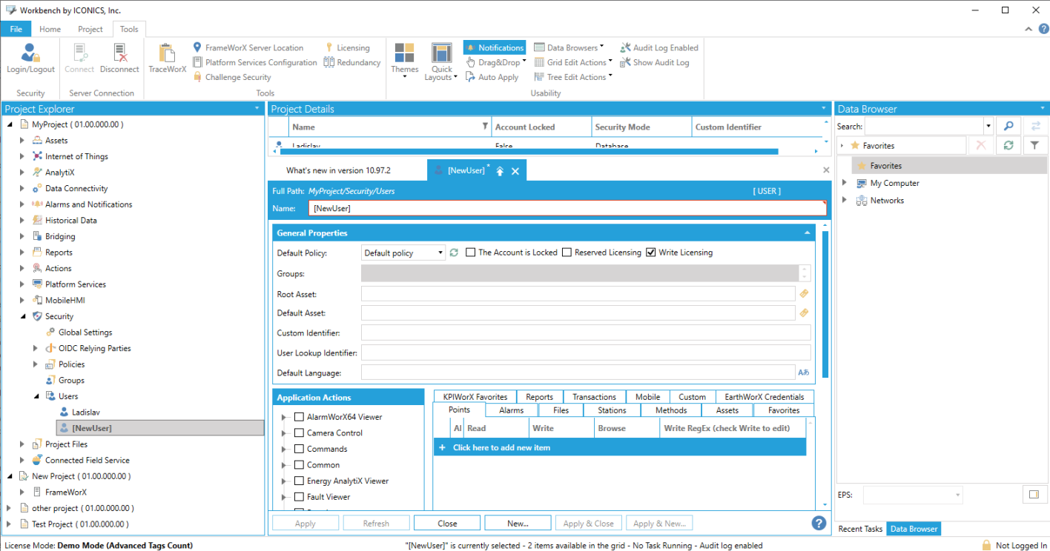Expand My Computer in Data Browser
This screenshot has height=551, width=1050.
[844, 183]
